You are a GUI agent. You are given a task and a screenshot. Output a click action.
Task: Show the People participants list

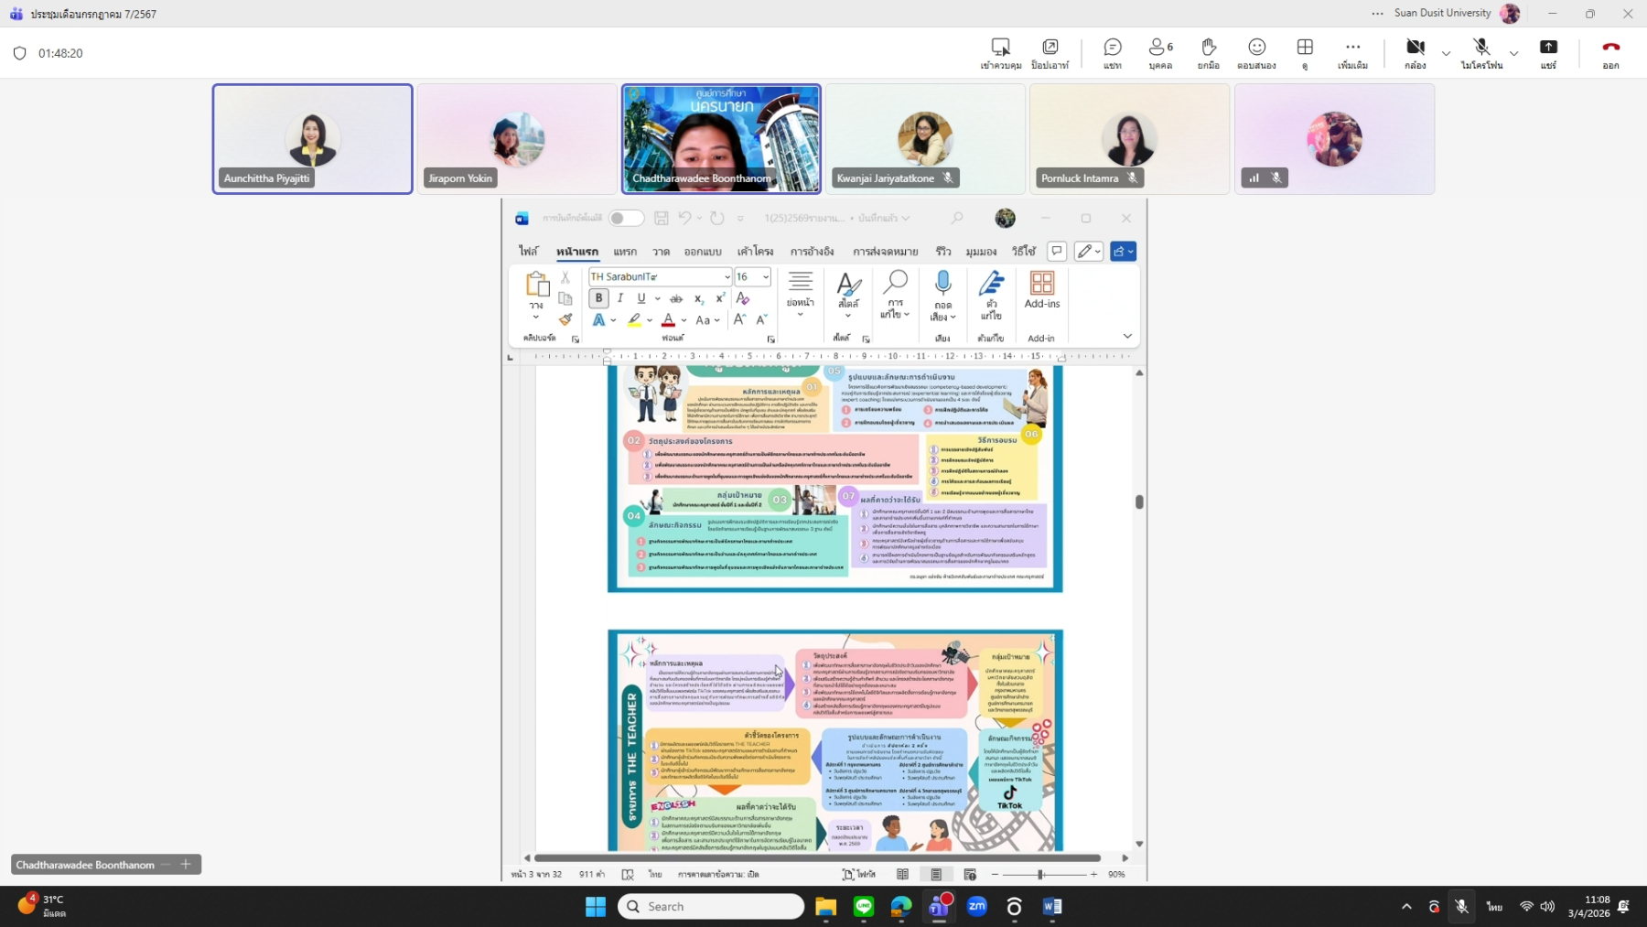click(1160, 53)
